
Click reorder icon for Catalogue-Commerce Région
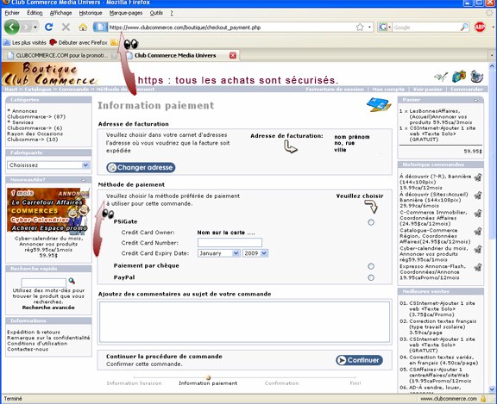pyautogui.click(x=478, y=232)
